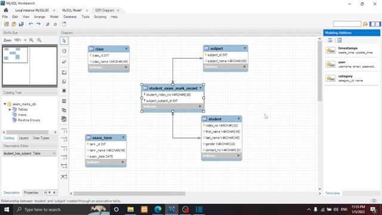Select the new view tool

coord(64,110)
